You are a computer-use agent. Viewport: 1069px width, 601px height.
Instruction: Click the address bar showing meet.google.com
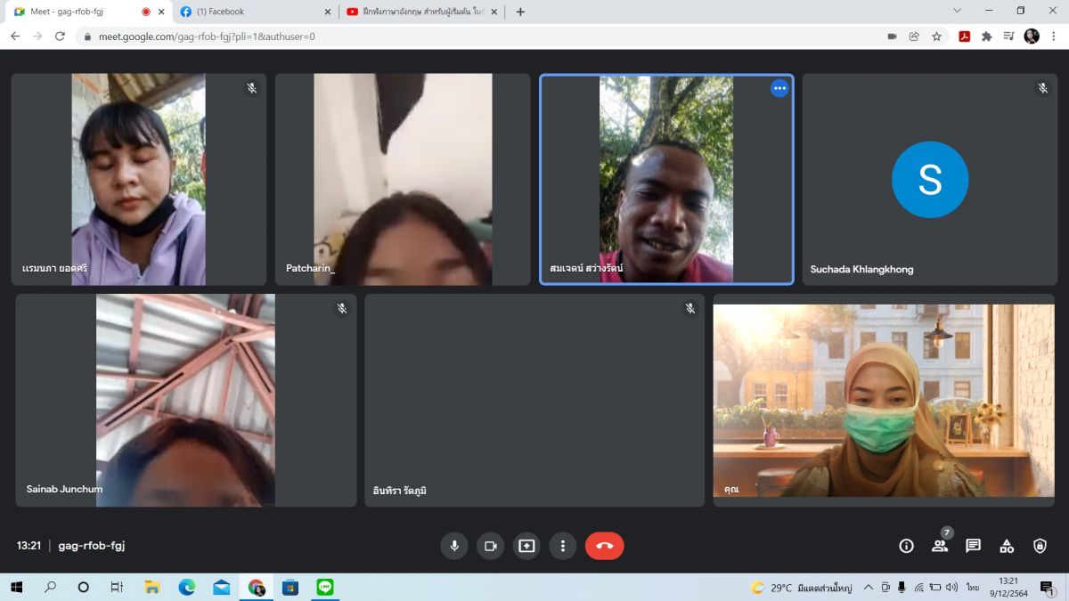click(445, 37)
